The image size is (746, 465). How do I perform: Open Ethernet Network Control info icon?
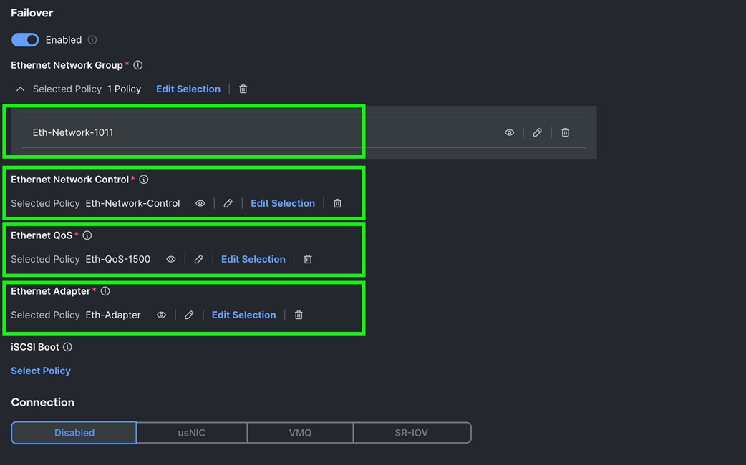click(x=144, y=180)
